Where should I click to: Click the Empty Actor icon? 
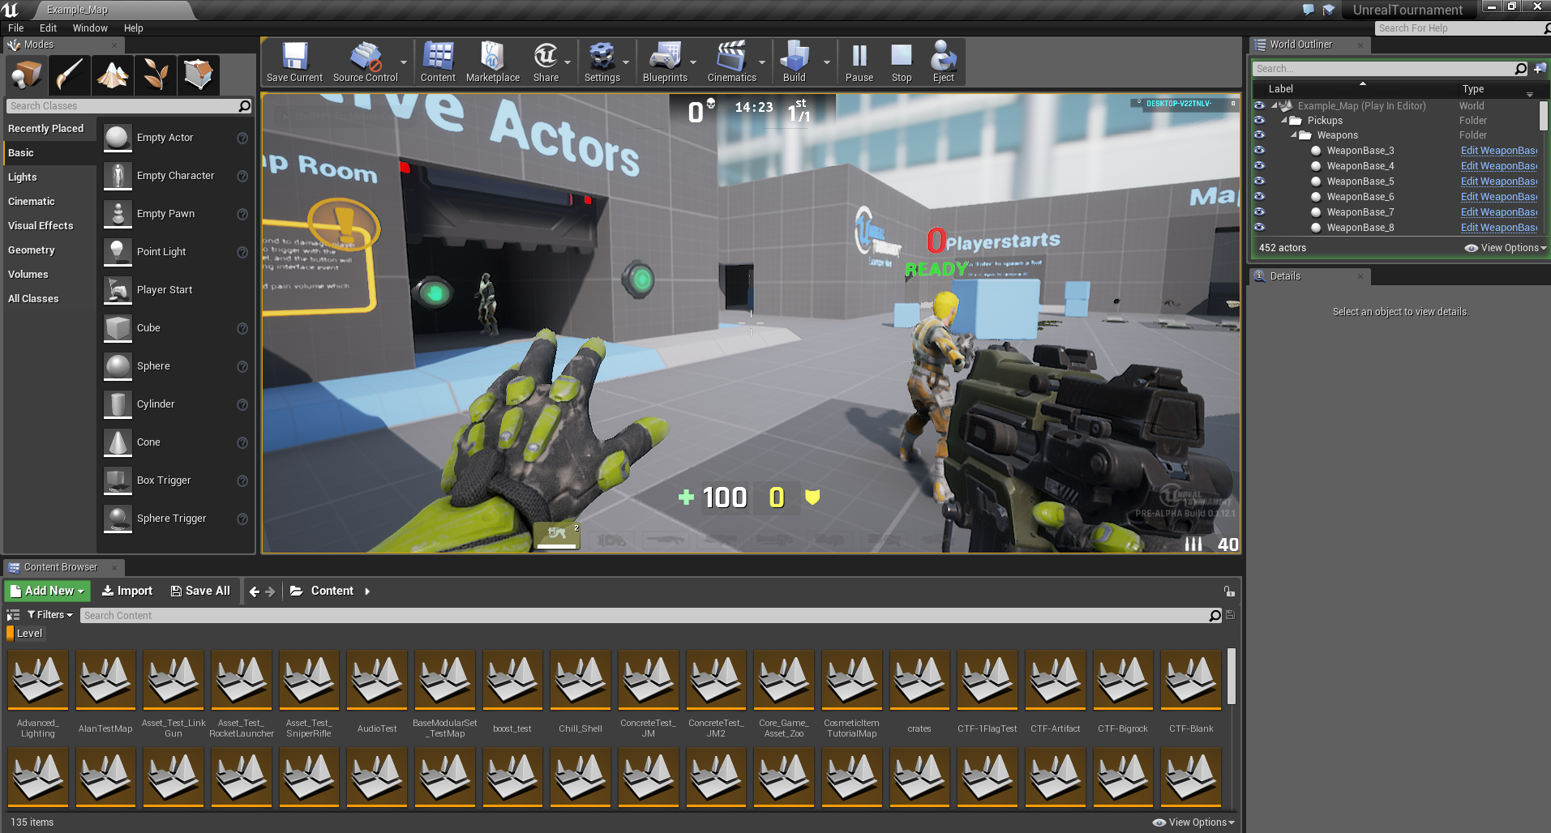coord(118,138)
